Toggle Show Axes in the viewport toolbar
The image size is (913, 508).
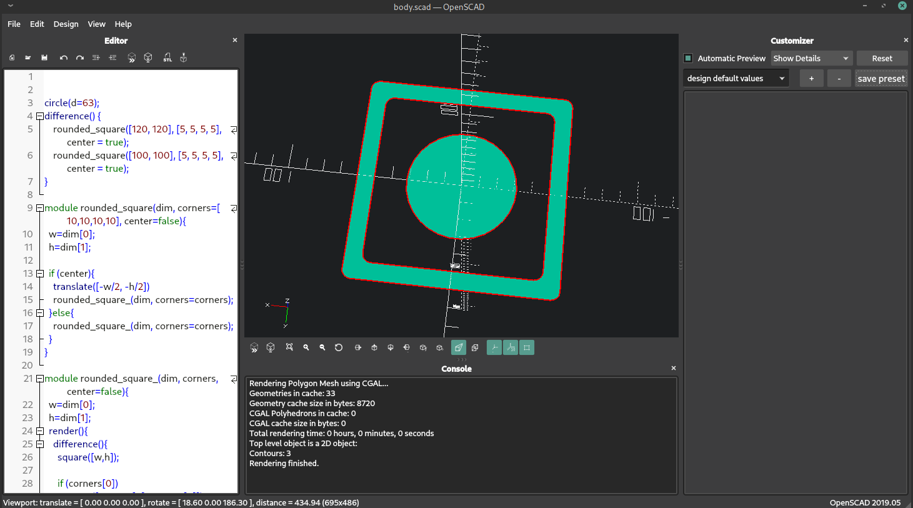click(494, 347)
